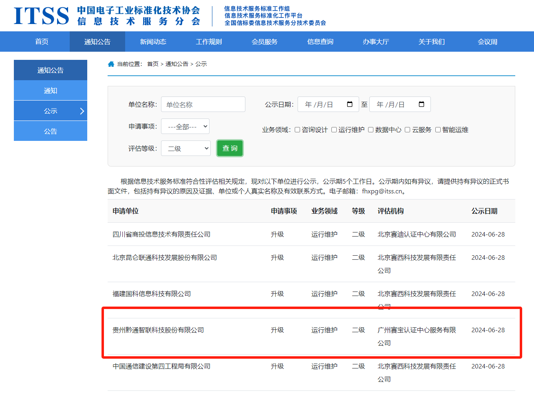Click date cell in 四川省商投 row
Image resolution: width=534 pixels, height=399 pixels.
click(488, 234)
